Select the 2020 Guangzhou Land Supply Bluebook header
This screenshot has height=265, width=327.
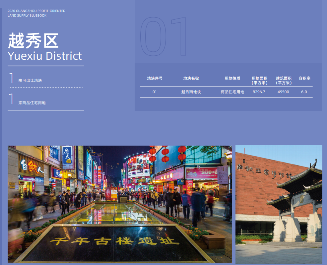(x=36, y=13)
